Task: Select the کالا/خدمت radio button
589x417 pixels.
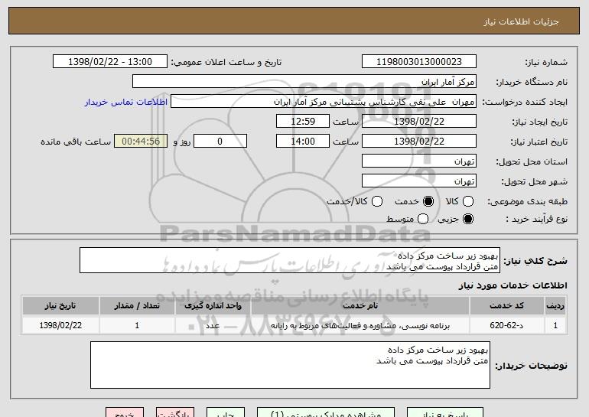Action: pos(377,201)
